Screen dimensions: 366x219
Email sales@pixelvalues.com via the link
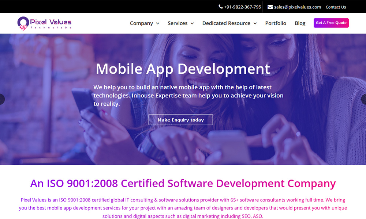pyautogui.click(x=297, y=7)
